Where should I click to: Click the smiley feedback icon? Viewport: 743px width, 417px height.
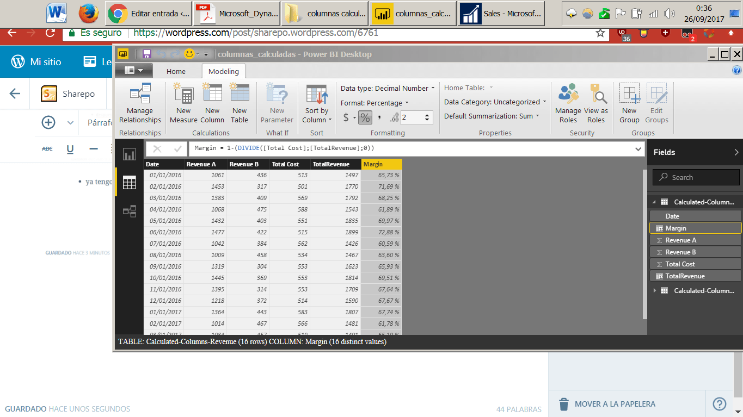[x=189, y=54]
